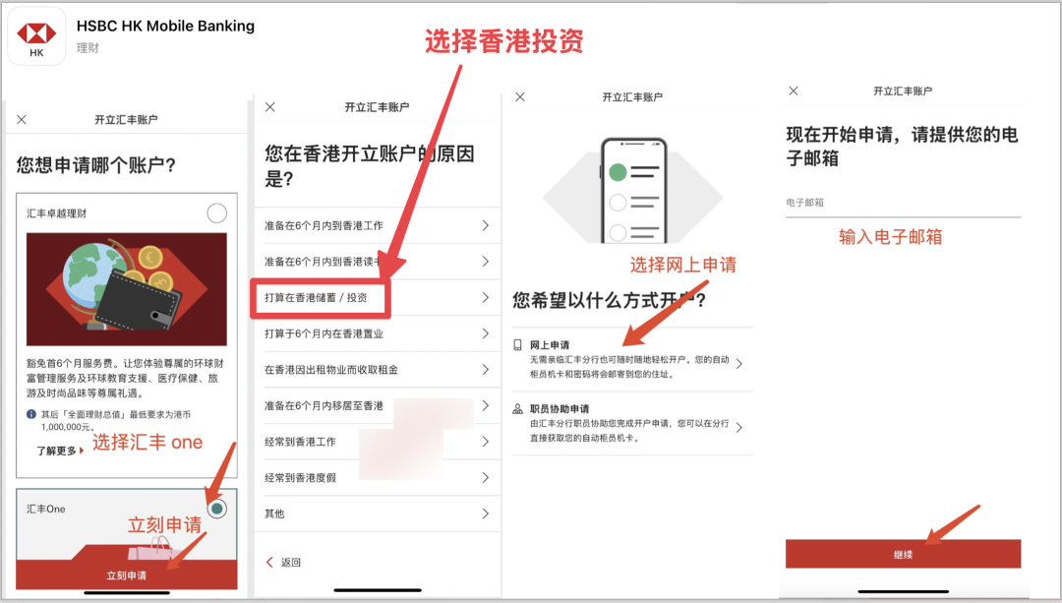Open chevron for 网上申请 option
The height and width of the screenshot is (603, 1062).
738,364
